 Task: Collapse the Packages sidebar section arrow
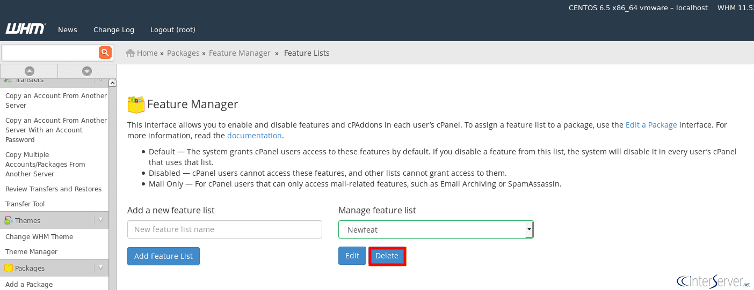click(x=100, y=268)
